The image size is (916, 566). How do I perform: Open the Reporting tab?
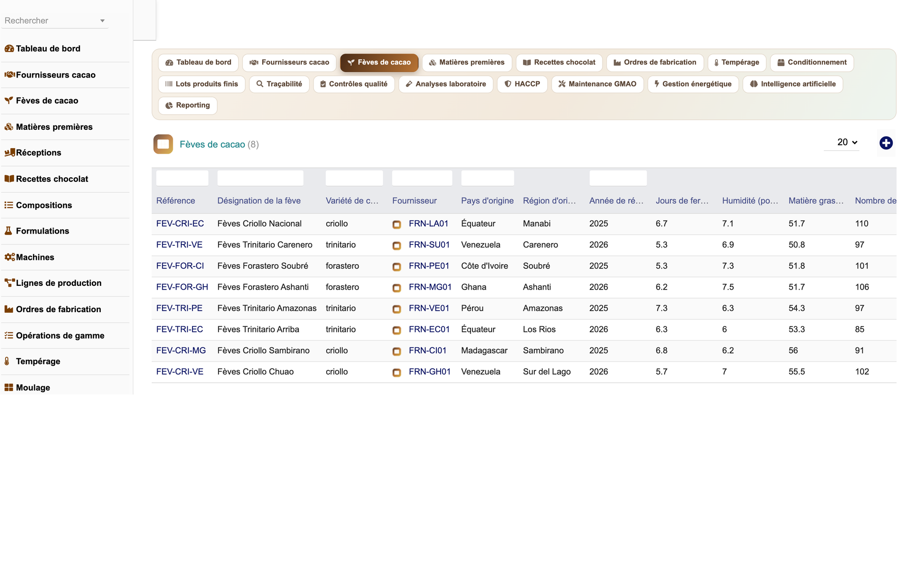[x=188, y=106]
